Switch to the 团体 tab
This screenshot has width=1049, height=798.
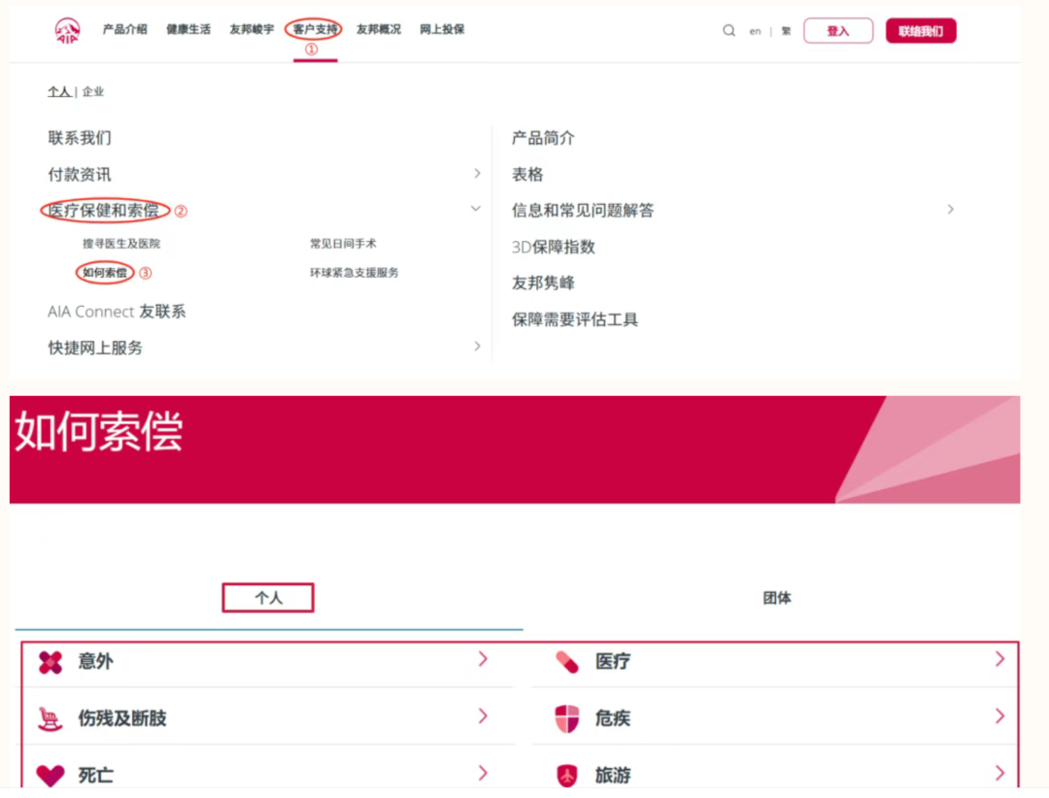click(777, 598)
